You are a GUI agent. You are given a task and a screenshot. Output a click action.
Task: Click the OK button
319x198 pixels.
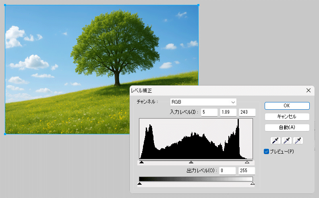pyautogui.click(x=287, y=106)
